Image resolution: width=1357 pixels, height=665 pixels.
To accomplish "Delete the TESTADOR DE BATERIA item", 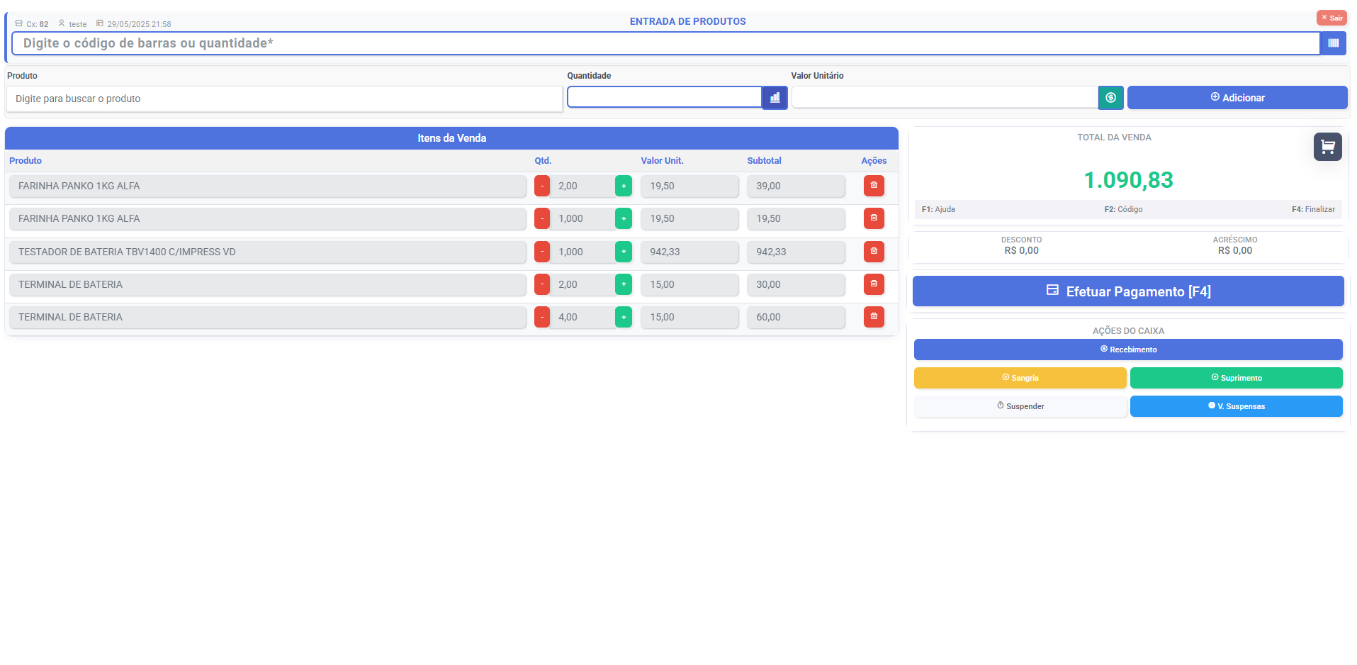I will point(873,252).
